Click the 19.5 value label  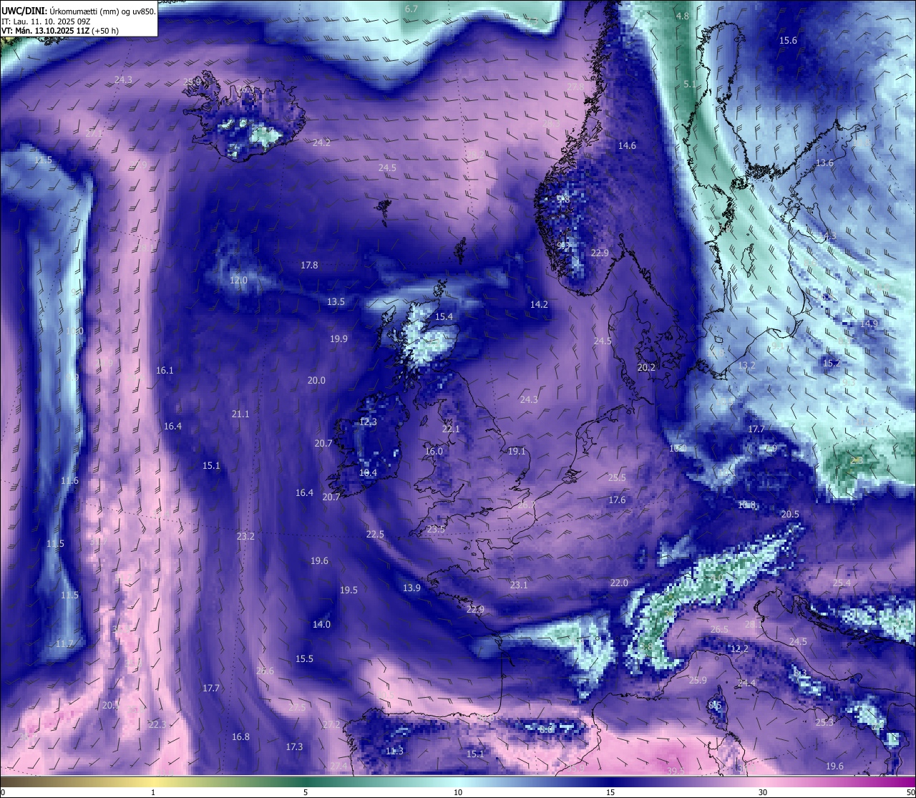tap(349, 590)
